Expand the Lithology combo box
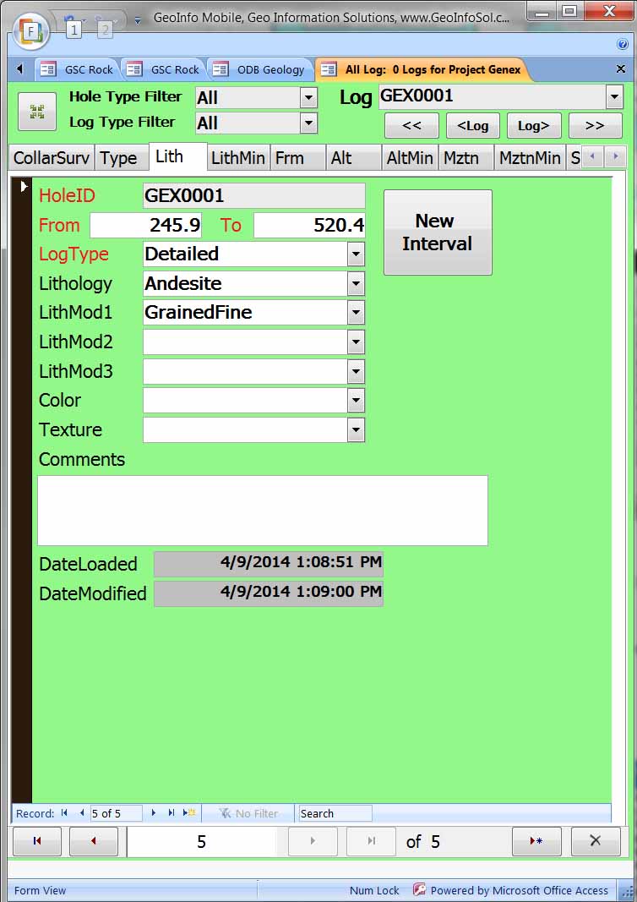 pos(356,283)
